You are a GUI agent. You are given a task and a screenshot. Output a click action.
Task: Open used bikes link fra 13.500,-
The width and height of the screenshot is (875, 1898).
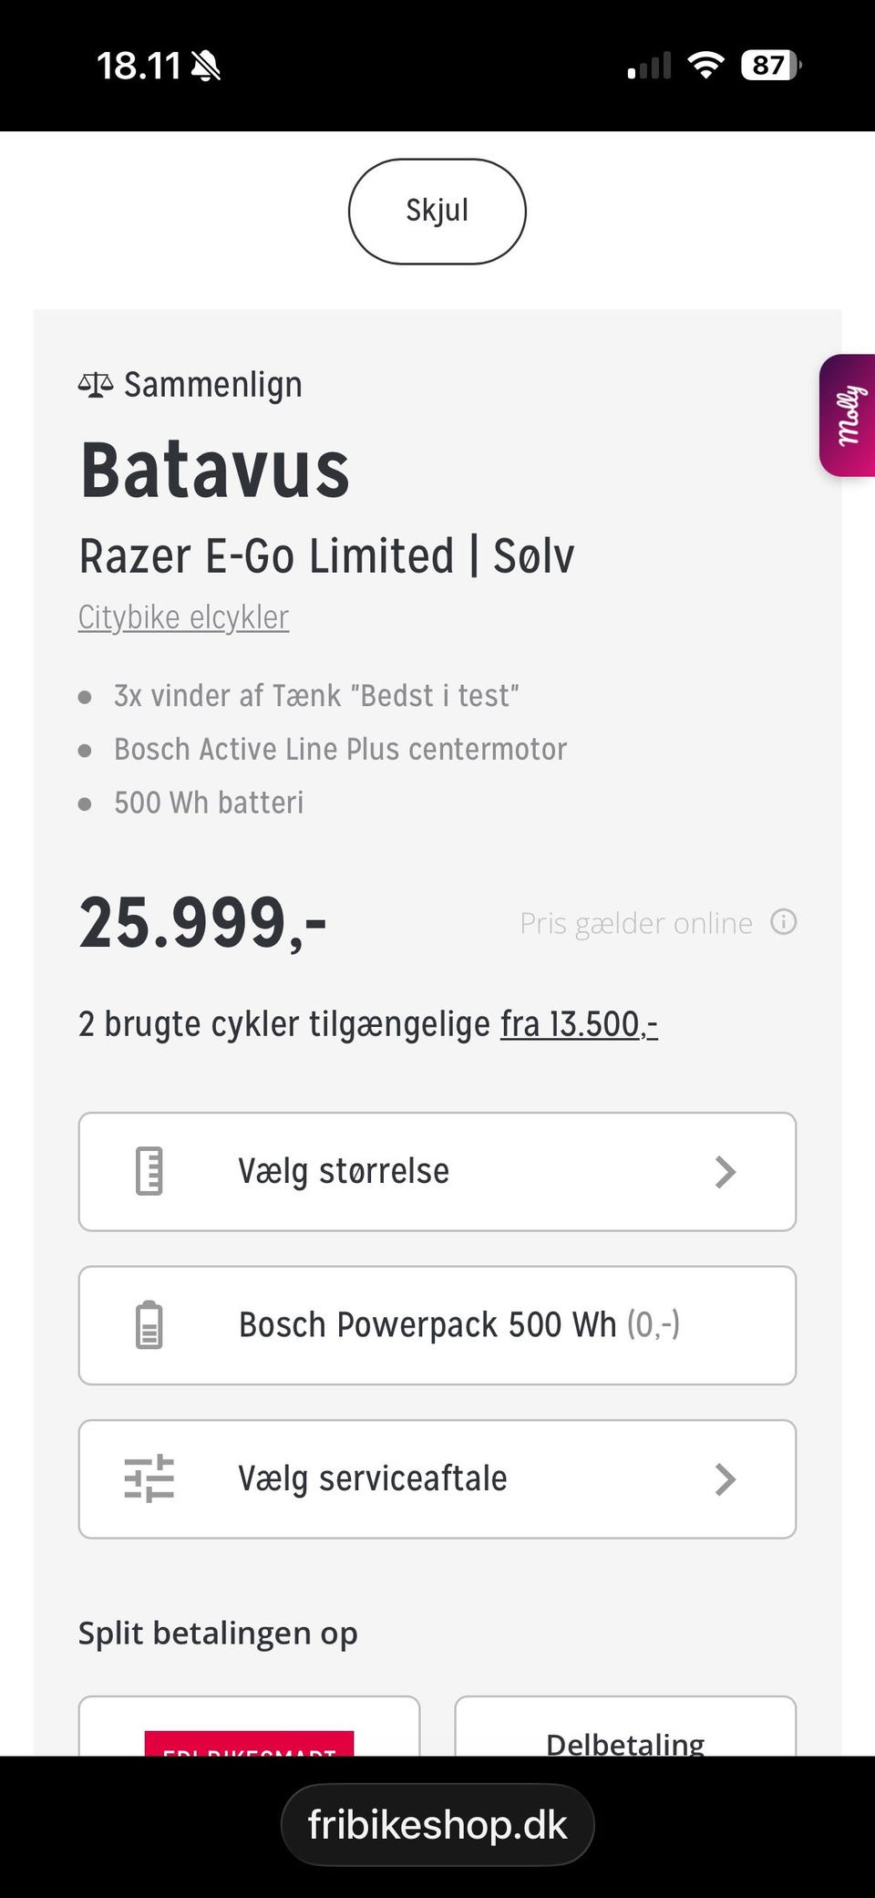point(579,1024)
